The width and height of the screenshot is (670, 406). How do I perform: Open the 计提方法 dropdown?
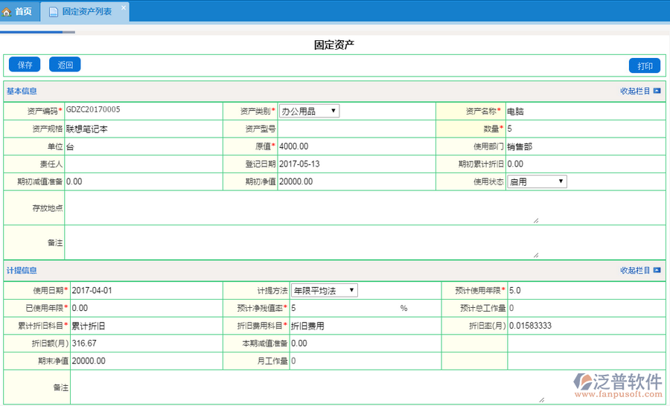pyautogui.click(x=324, y=291)
